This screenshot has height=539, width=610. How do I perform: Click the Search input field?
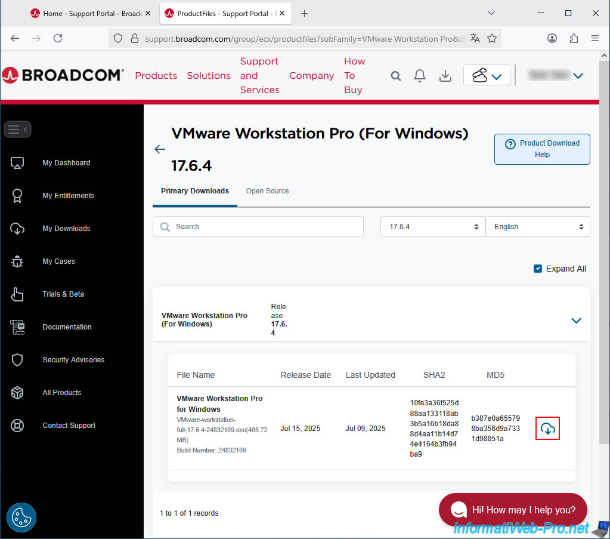258,227
